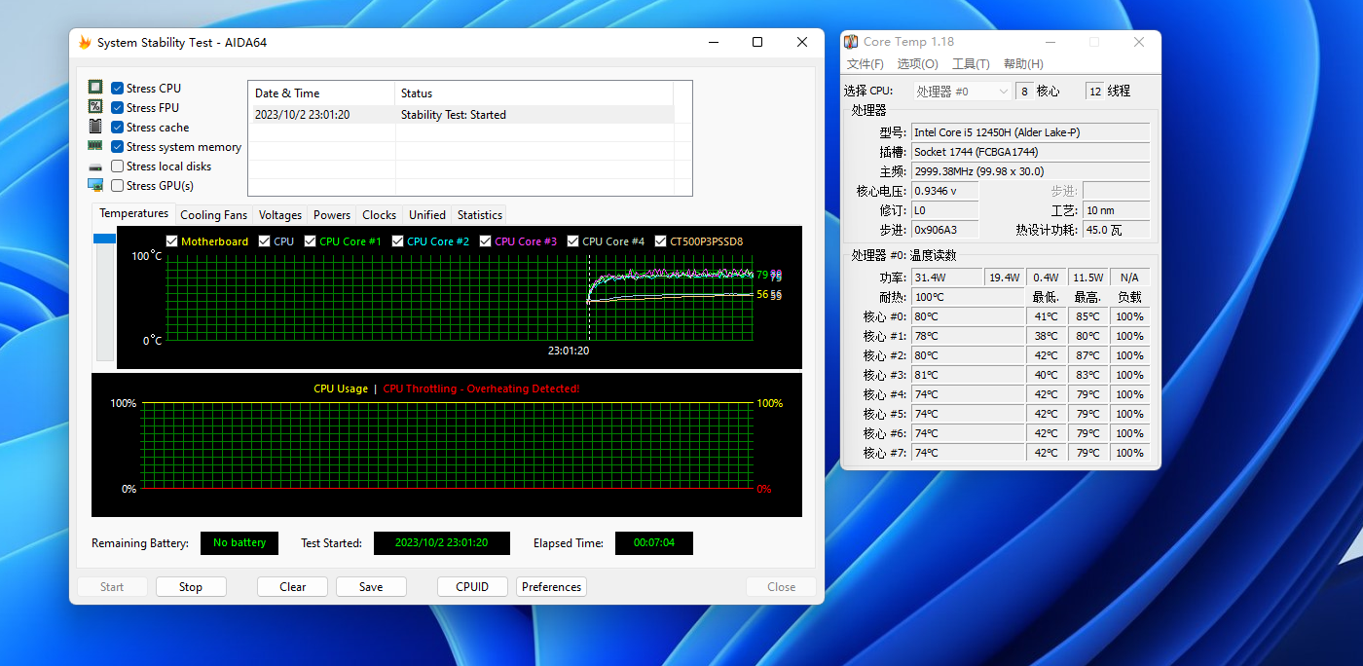Open Preferences
This screenshot has height=666, width=1363.
552,587
